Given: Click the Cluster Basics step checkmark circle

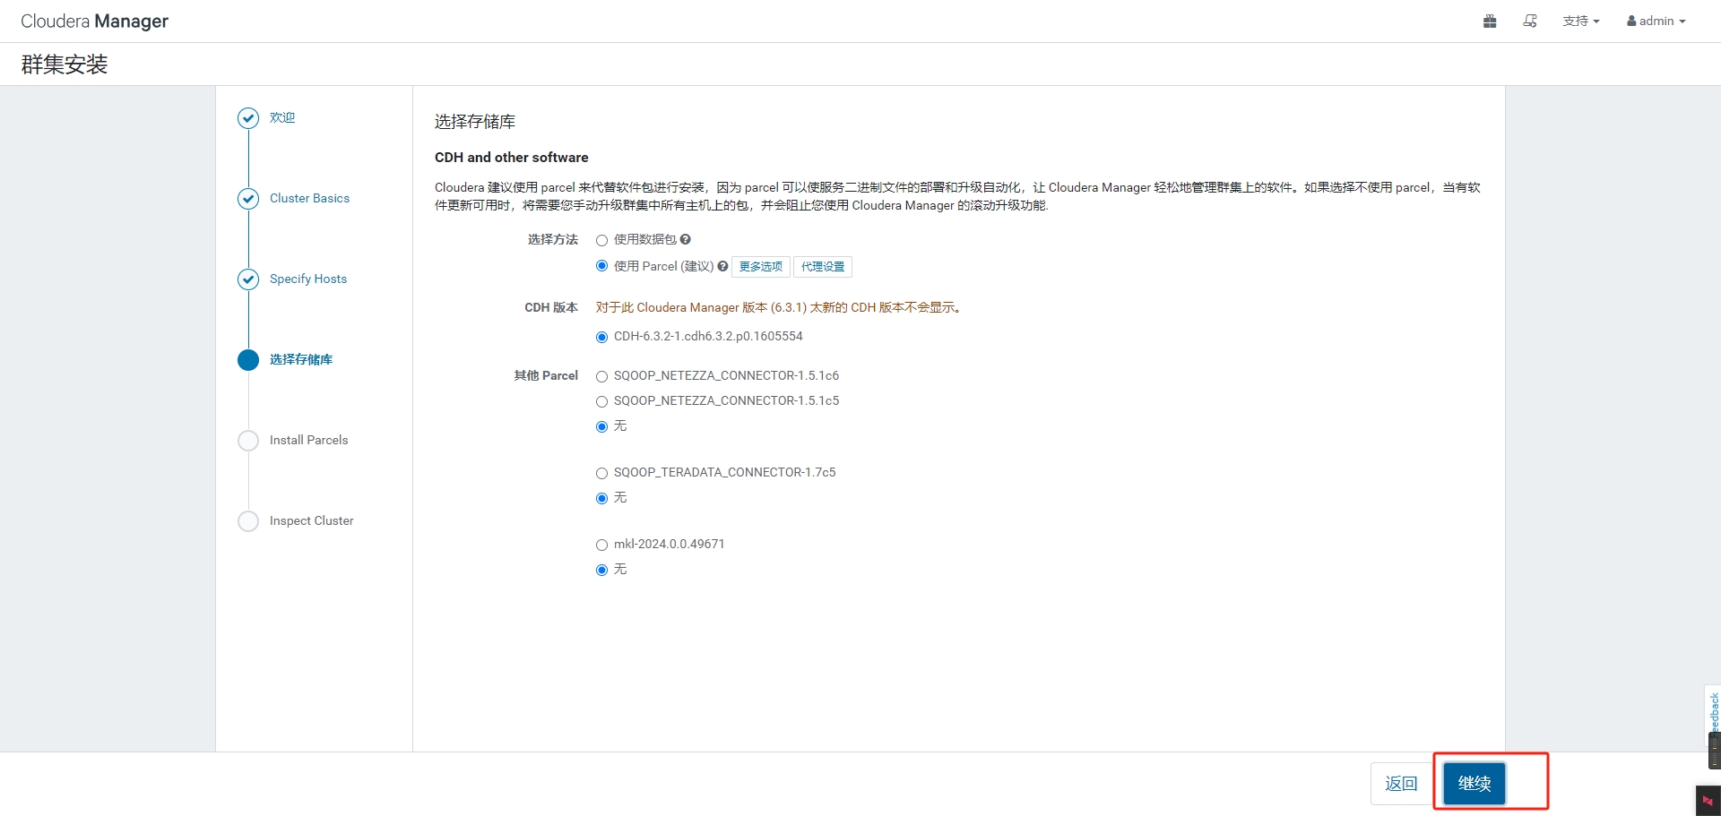Looking at the screenshot, I should pos(248,199).
